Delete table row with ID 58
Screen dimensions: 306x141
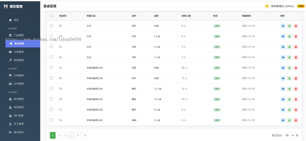[296, 99]
